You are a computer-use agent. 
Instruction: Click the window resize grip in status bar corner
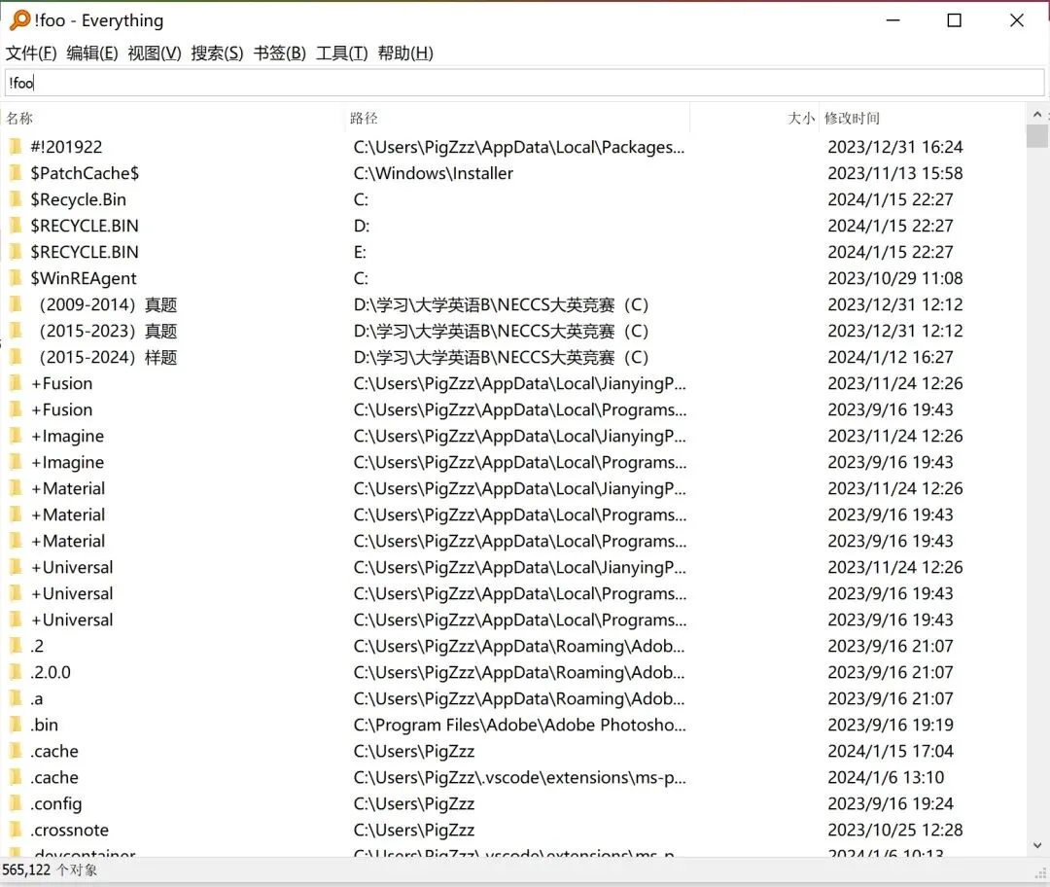(x=1040, y=872)
